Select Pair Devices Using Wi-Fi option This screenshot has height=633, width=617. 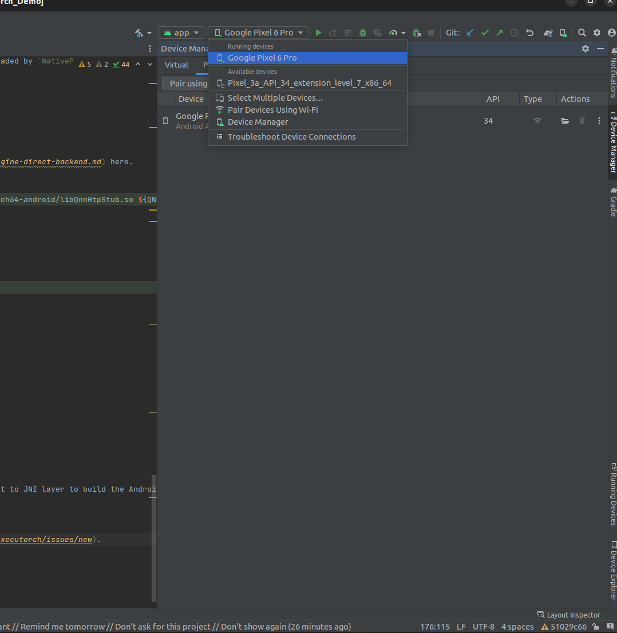click(272, 110)
